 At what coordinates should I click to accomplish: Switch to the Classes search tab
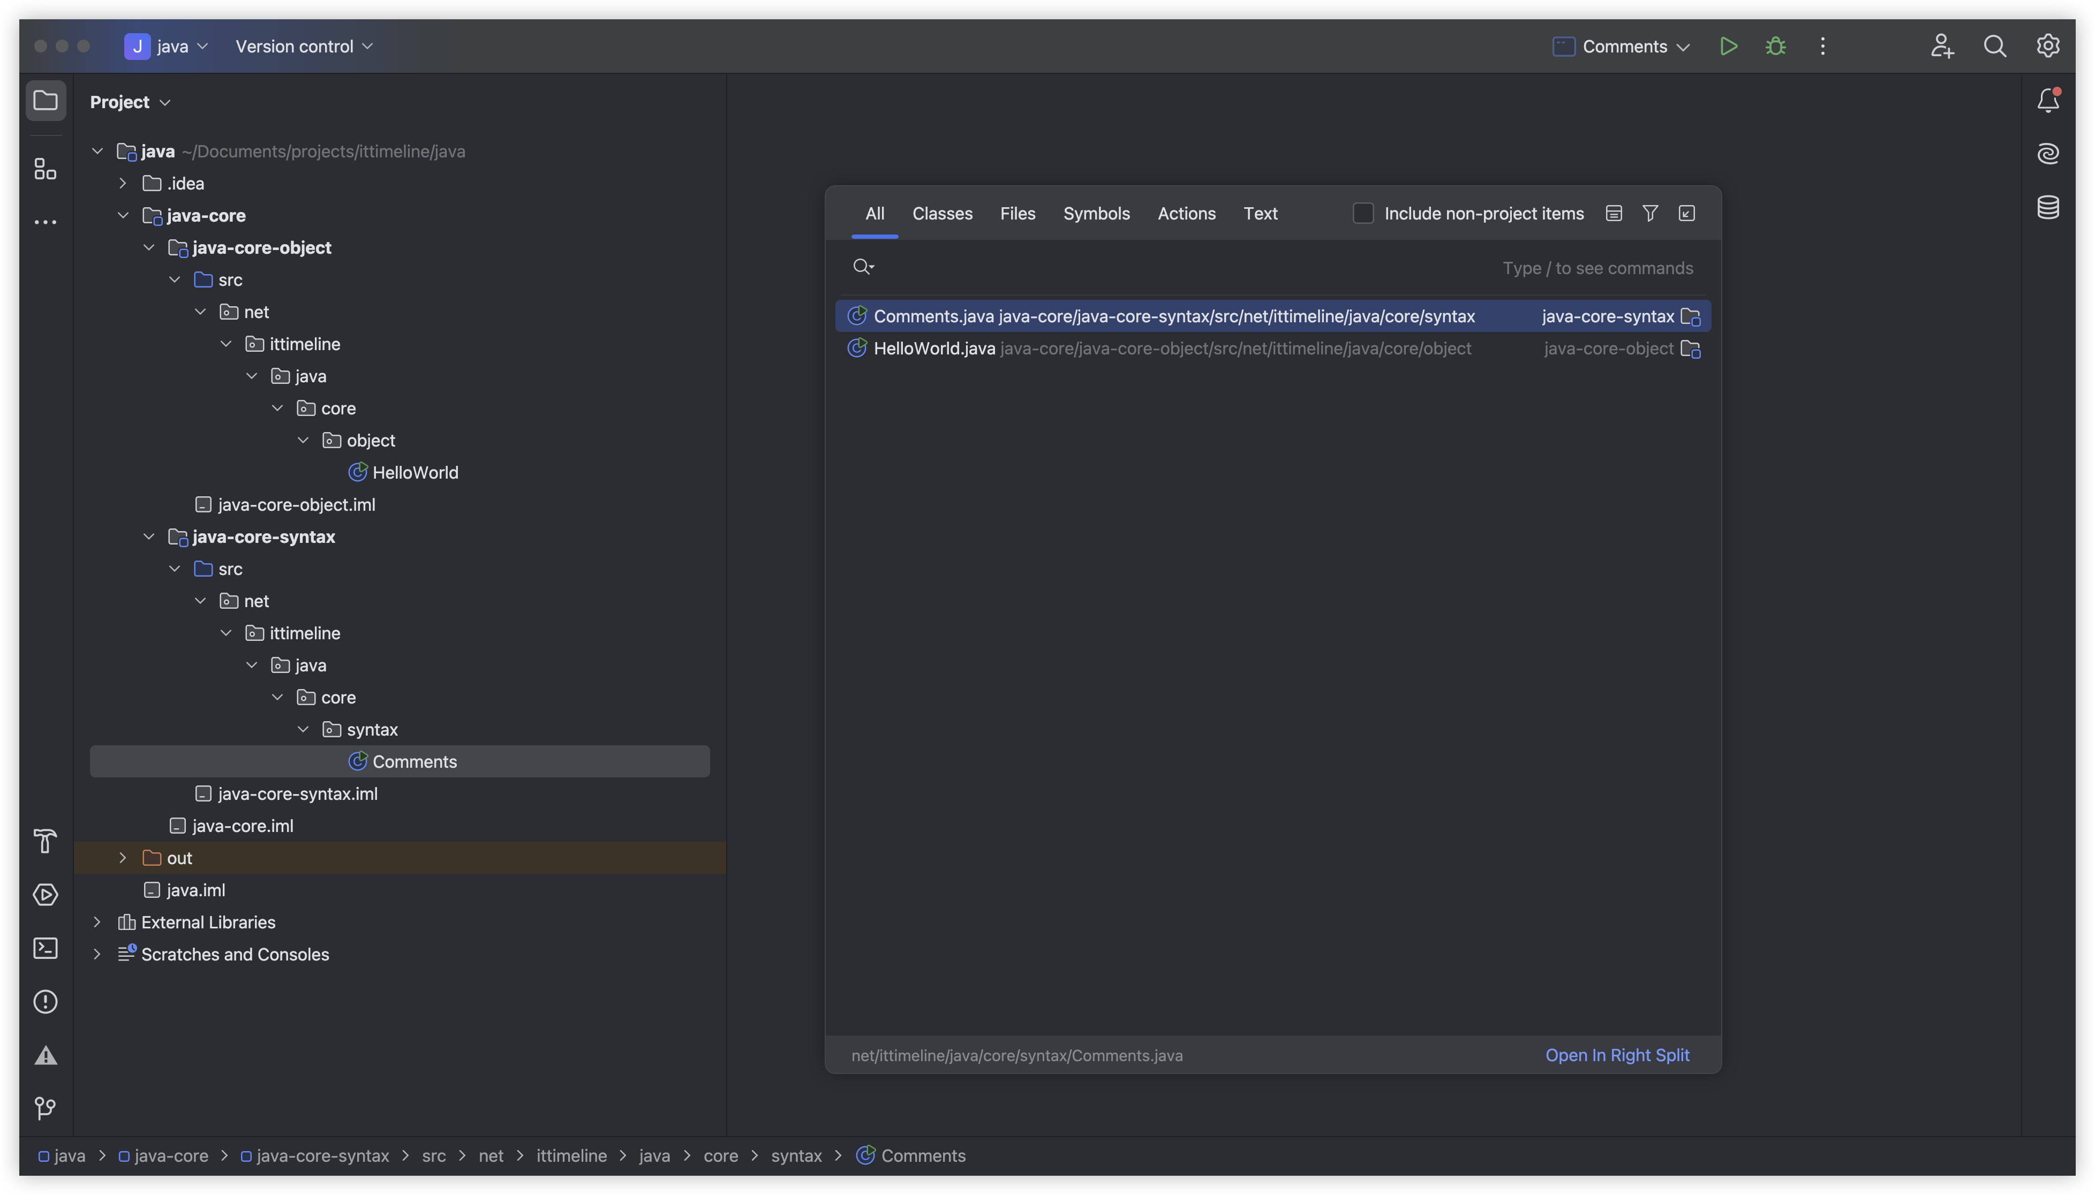[x=941, y=214]
